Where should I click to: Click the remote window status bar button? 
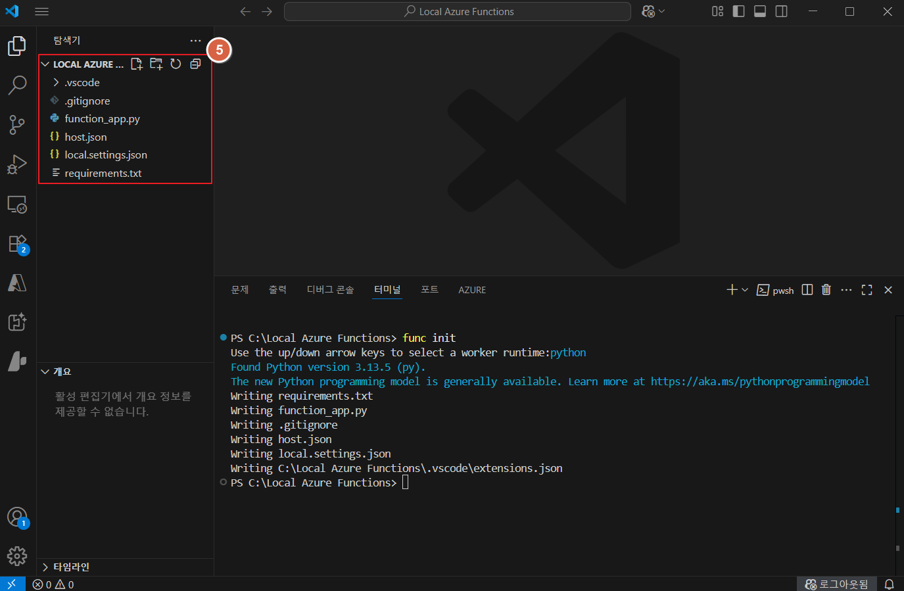[x=12, y=584]
